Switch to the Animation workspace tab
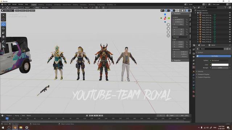Screen dimensions: 232x130 83,5
